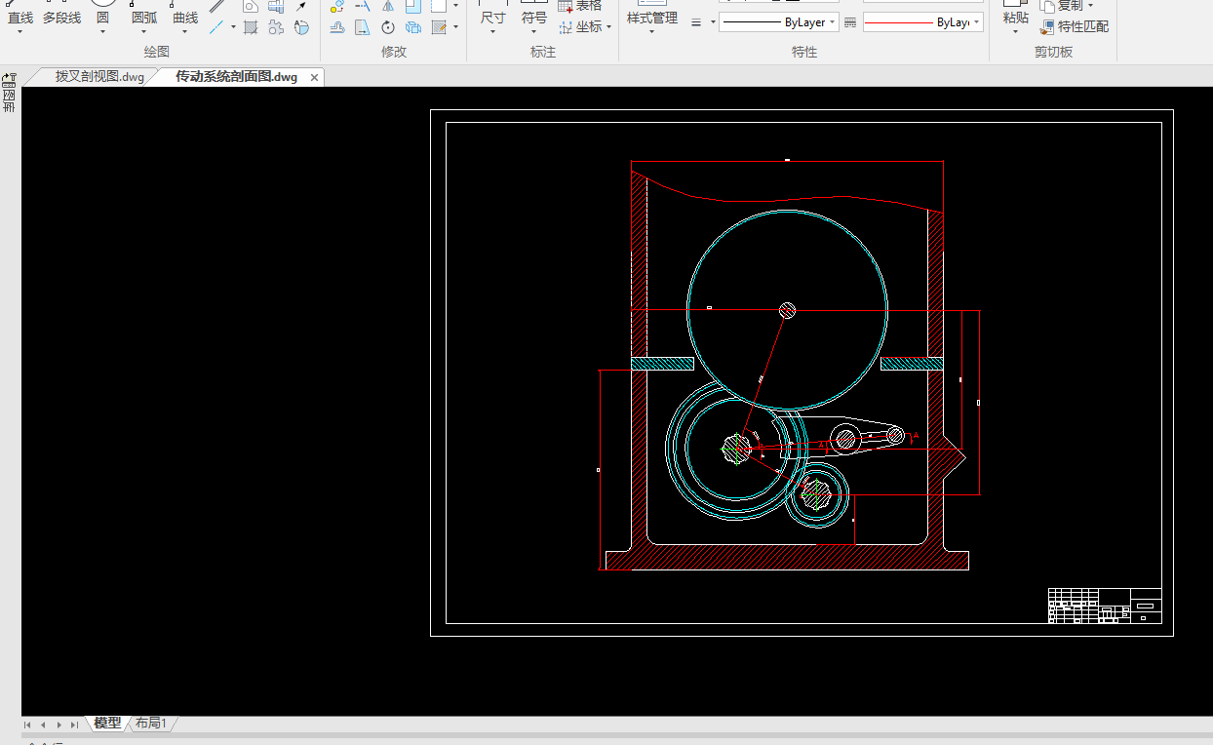Viewport: 1213px width, 745px height.
Task: Select the hatch tool in 绘图 panel
Action: [251, 27]
